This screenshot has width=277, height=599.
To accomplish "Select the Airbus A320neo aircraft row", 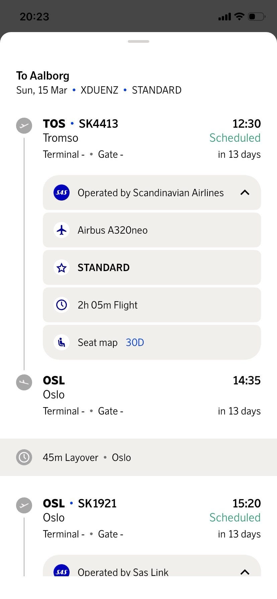I will point(152,230).
